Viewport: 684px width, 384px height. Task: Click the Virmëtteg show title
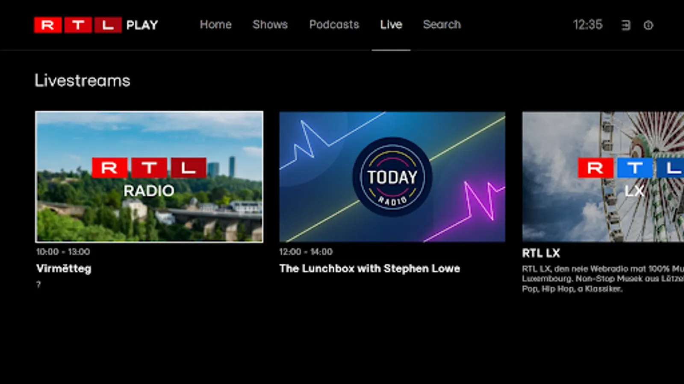click(64, 269)
